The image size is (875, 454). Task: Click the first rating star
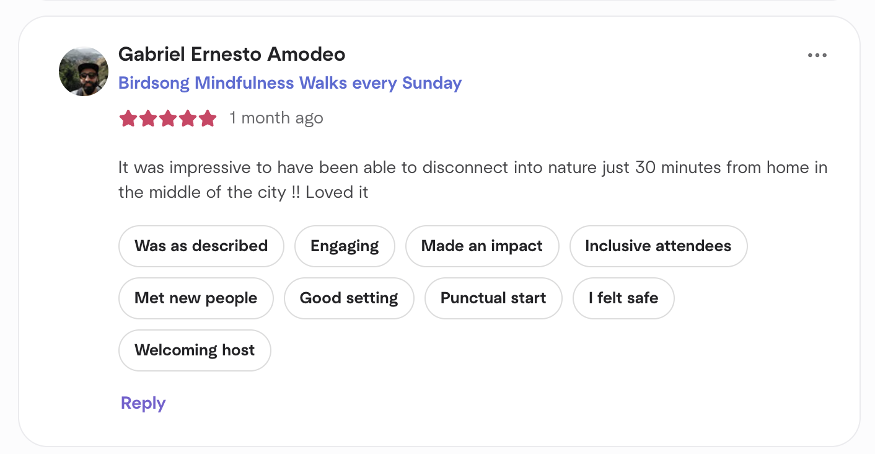128,118
